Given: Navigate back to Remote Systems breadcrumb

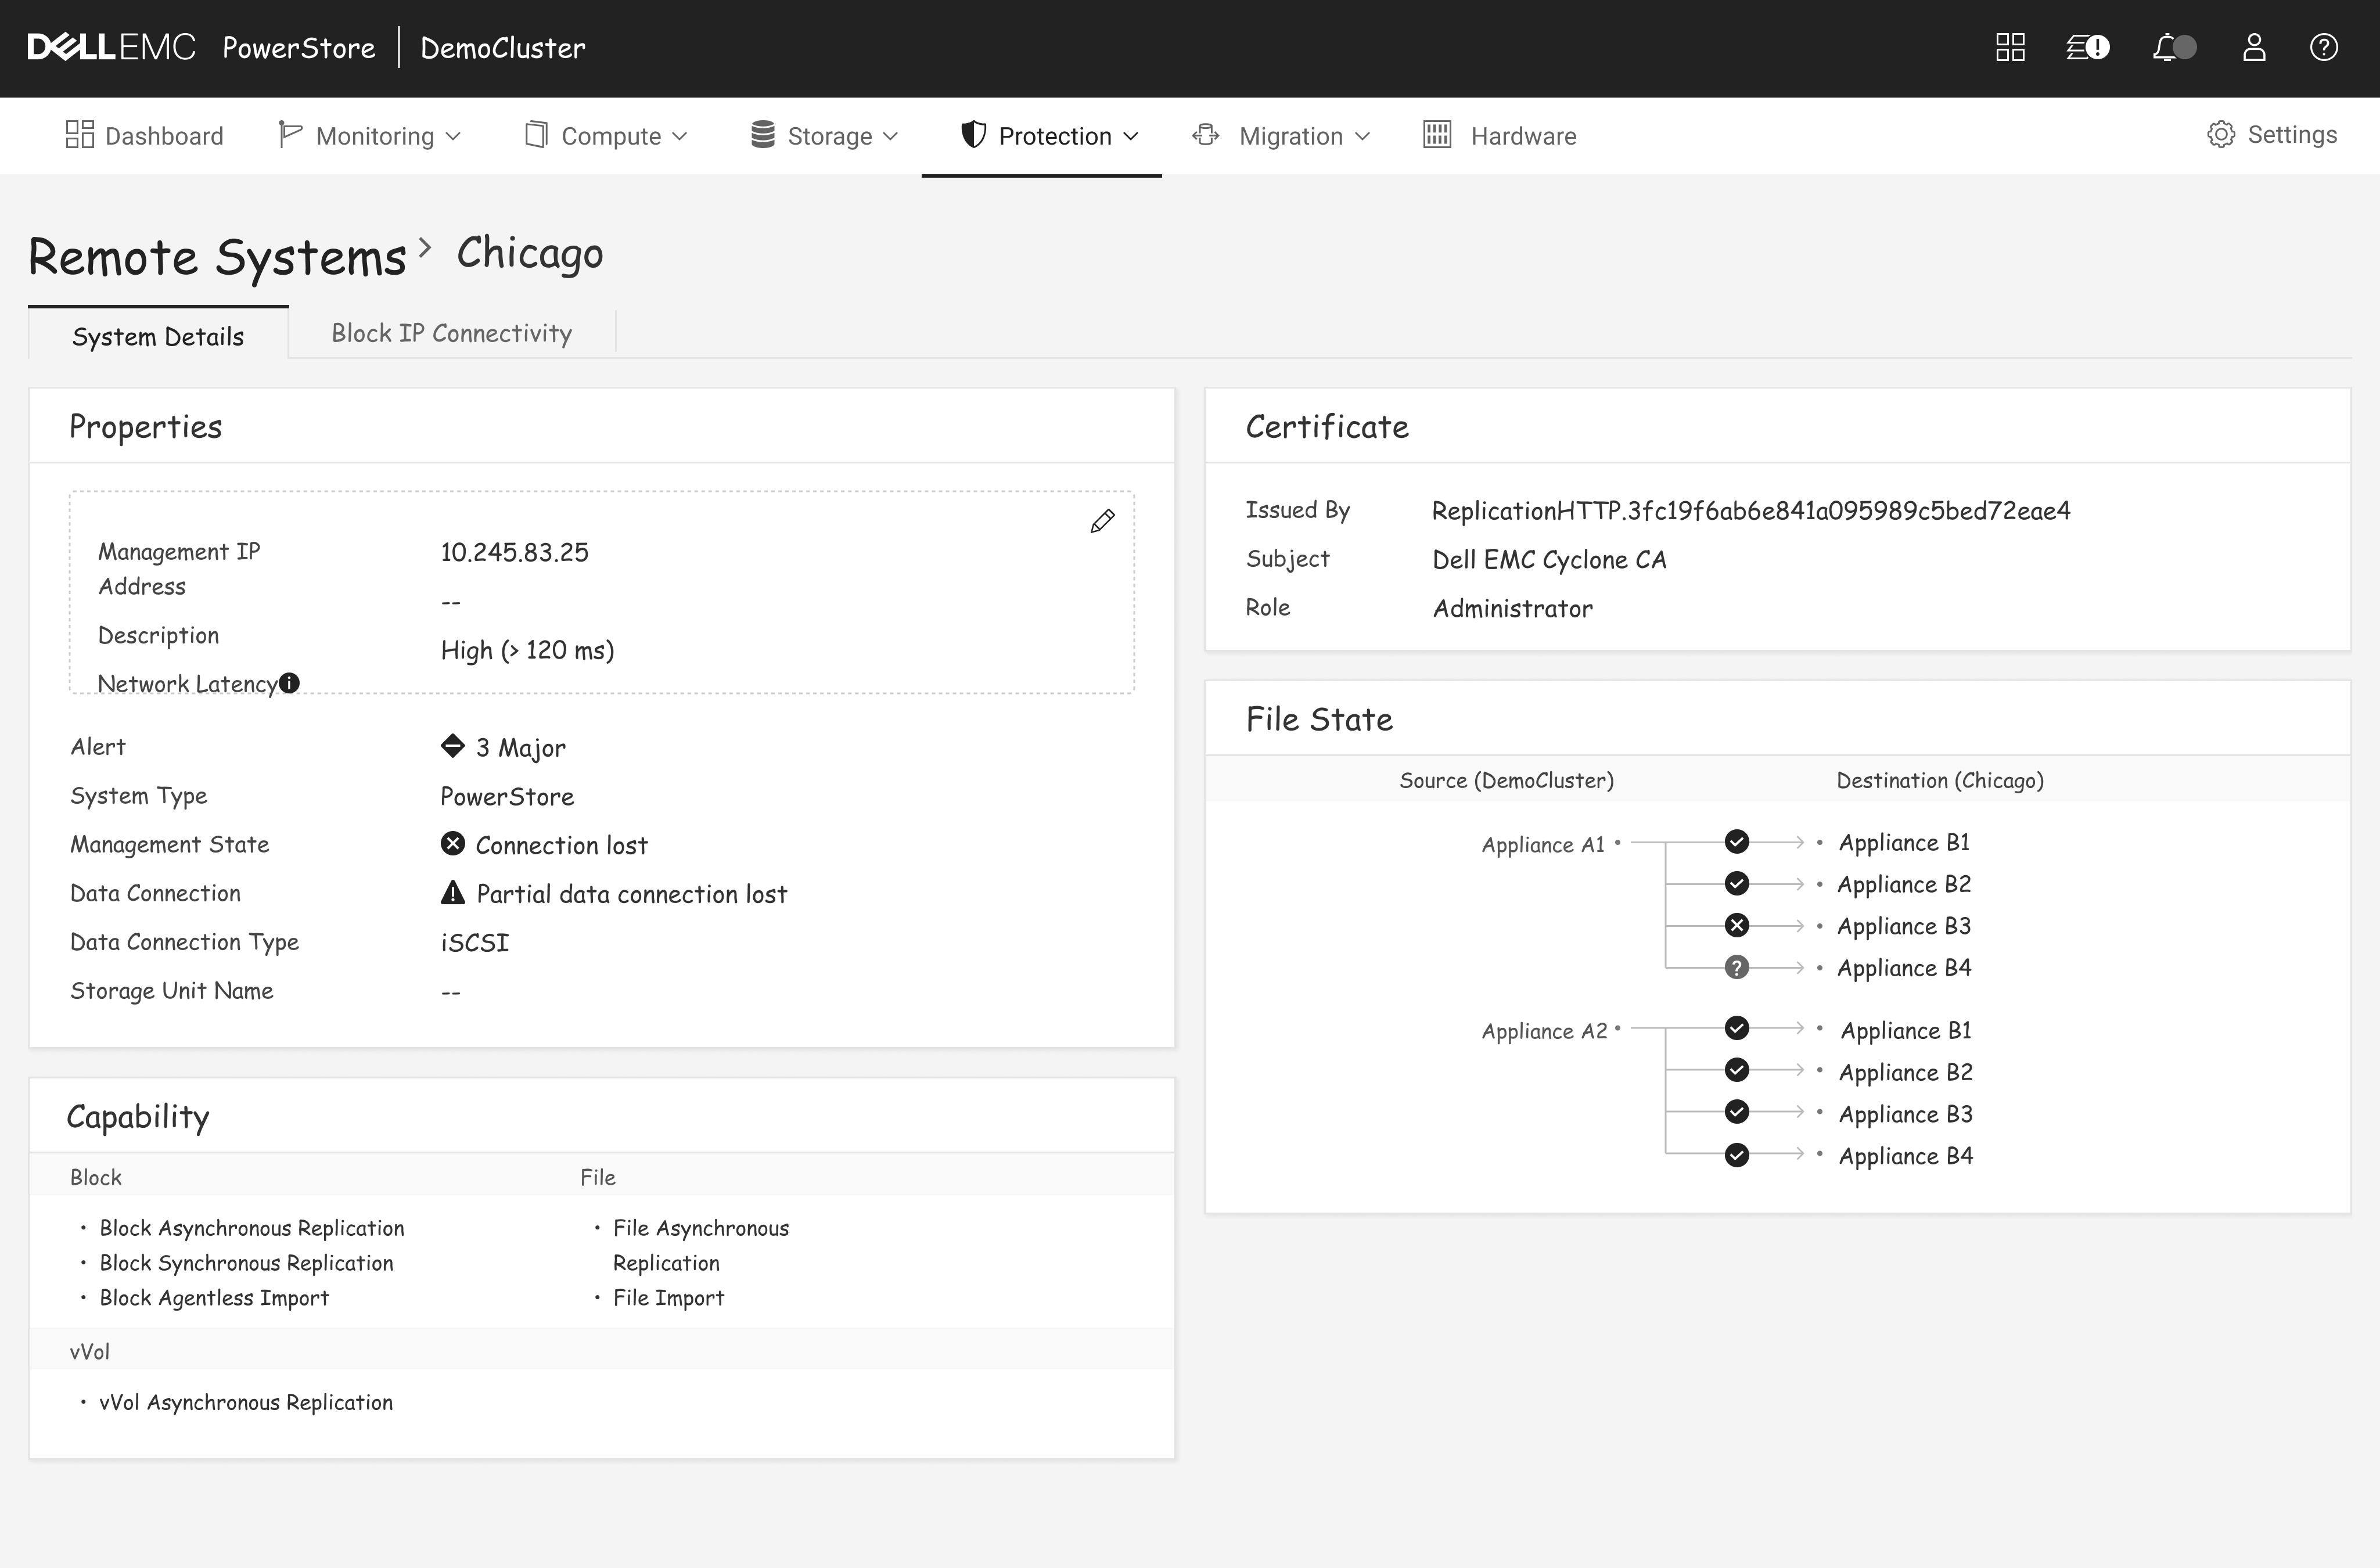Looking at the screenshot, I should coord(217,257).
